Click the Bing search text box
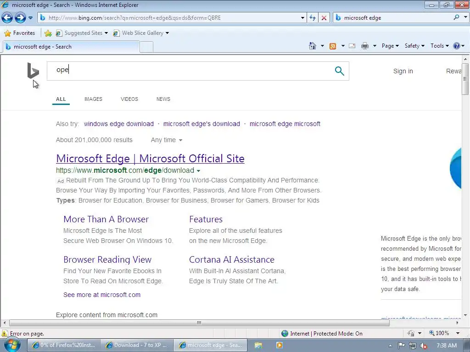This screenshot has height=352, width=470. [x=192, y=71]
